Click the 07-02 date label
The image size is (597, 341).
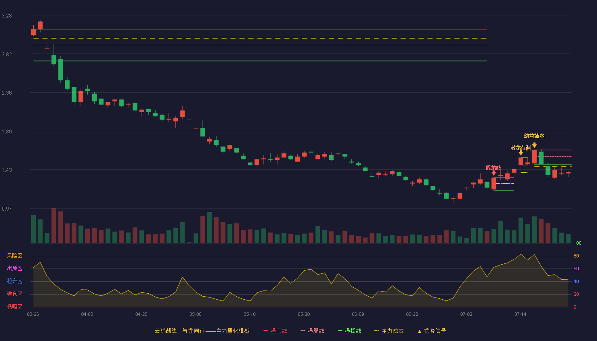pyautogui.click(x=467, y=314)
